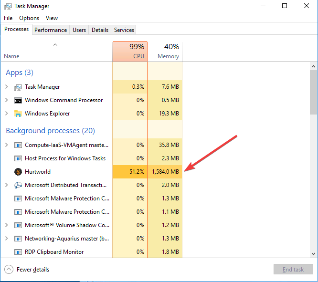Click Compute-IaaS-VMAgent's 35.8 MB memory value

tap(169, 145)
